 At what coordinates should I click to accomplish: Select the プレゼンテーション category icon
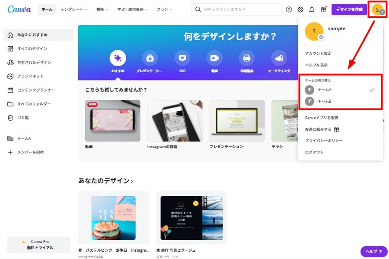click(x=150, y=58)
